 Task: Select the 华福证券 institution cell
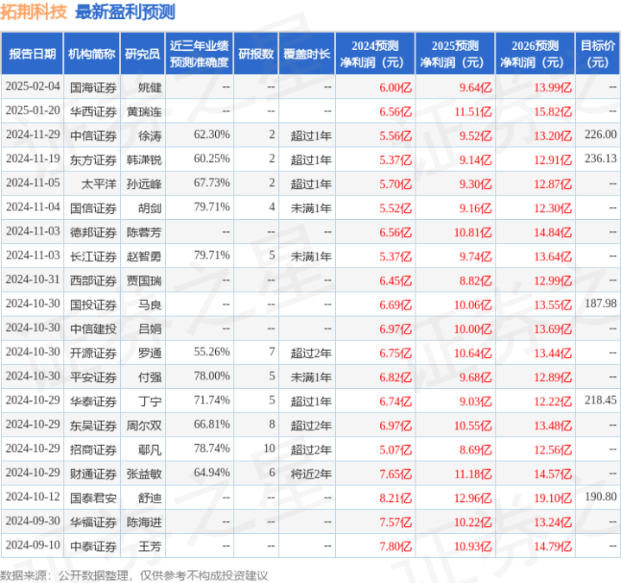[93, 522]
